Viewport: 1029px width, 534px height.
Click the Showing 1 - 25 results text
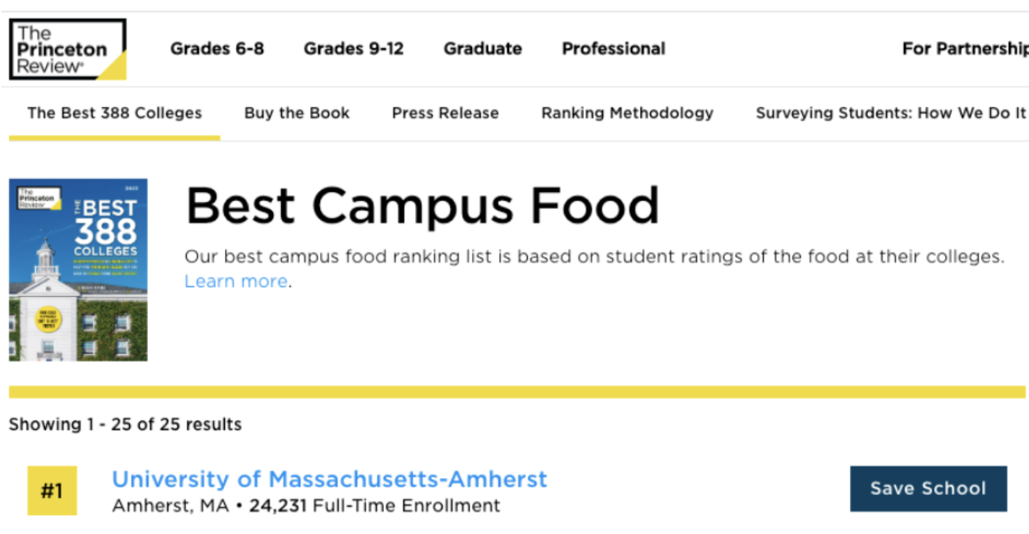point(125,424)
